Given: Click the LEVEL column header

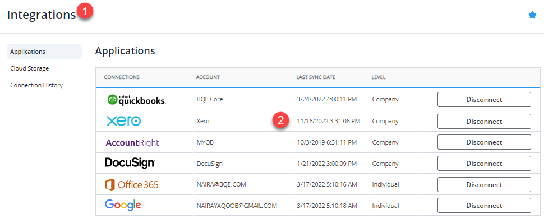Looking at the screenshot, I should coord(379,77).
